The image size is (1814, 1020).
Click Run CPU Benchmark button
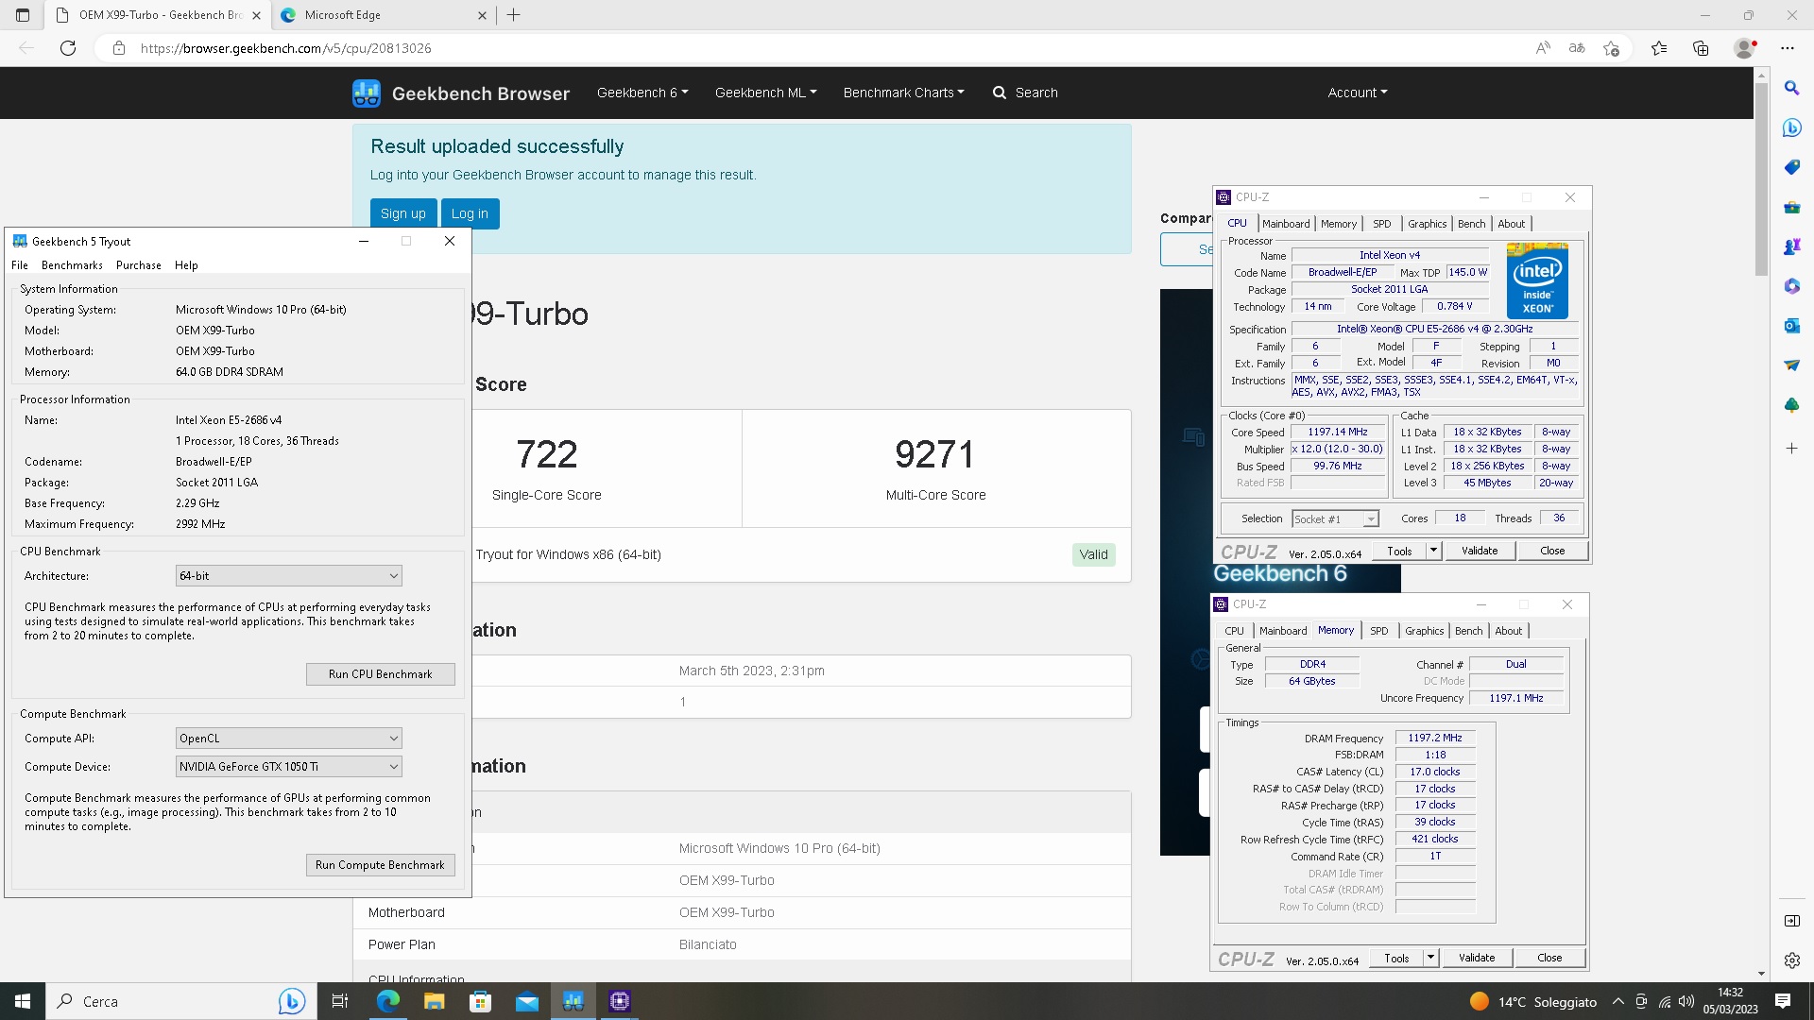click(380, 674)
